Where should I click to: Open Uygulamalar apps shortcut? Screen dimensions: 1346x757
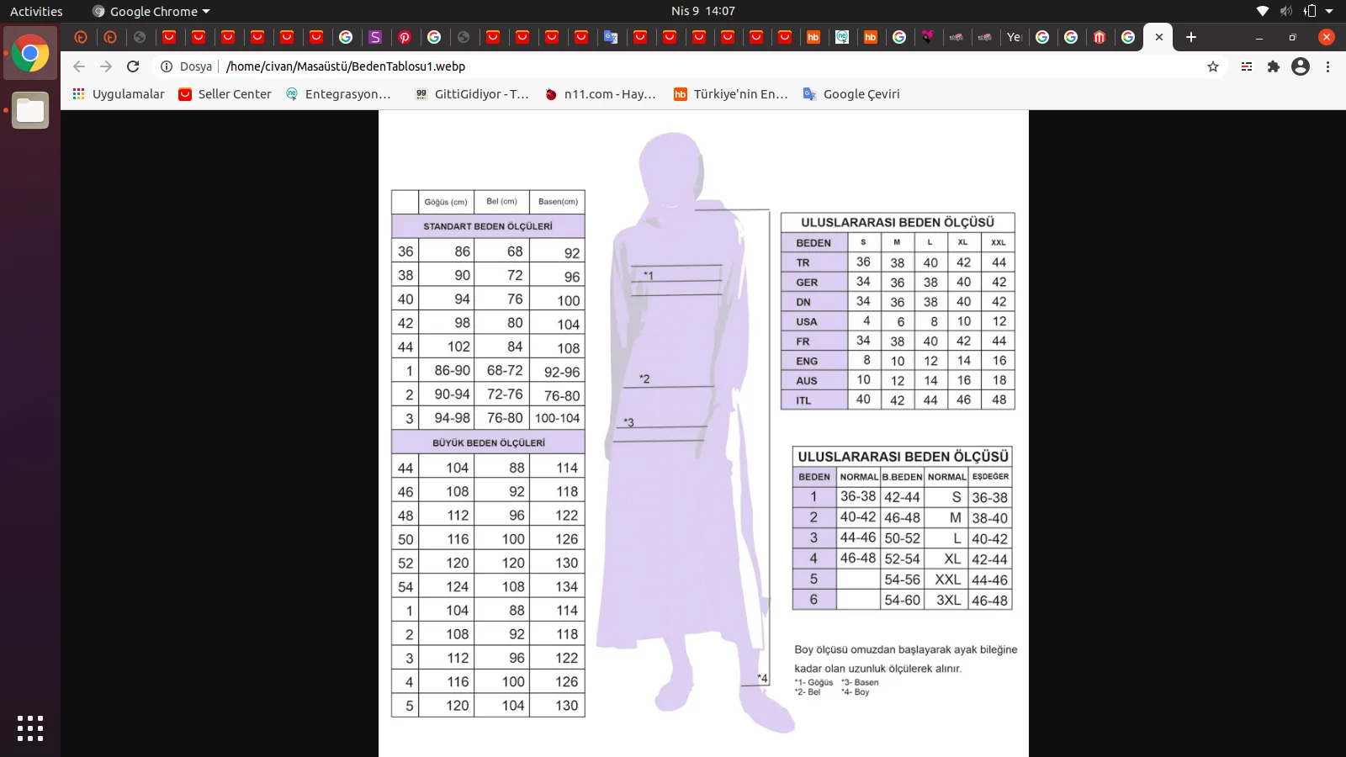point(119,94)
